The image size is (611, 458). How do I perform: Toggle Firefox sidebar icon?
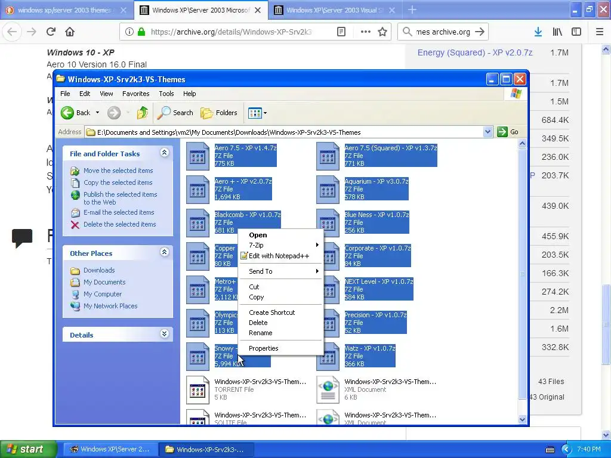pos(576,32)
